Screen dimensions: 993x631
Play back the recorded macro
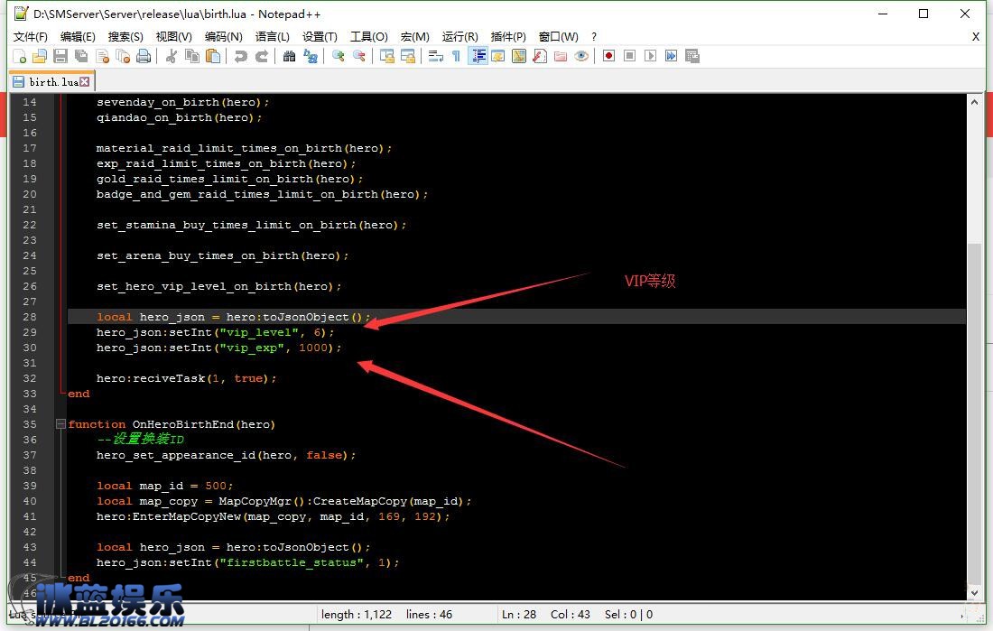pyautogui.click(x=650, y=56)
